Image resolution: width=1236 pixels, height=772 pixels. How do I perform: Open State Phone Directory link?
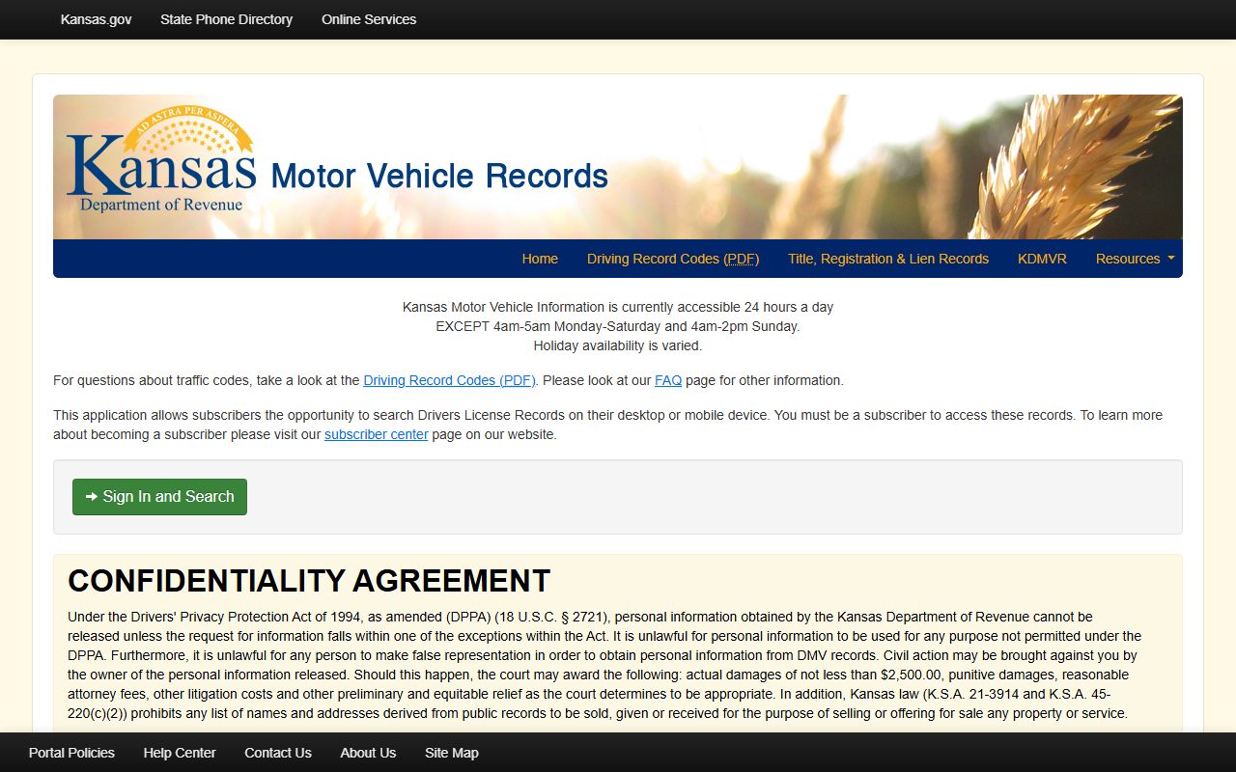coord(226,19)
